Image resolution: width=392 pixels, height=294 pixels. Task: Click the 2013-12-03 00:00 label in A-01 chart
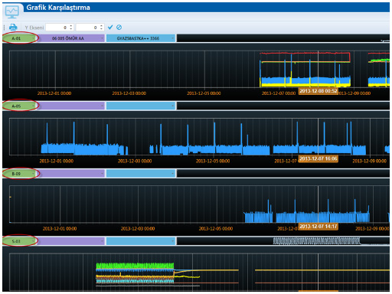tap(129, 93)
